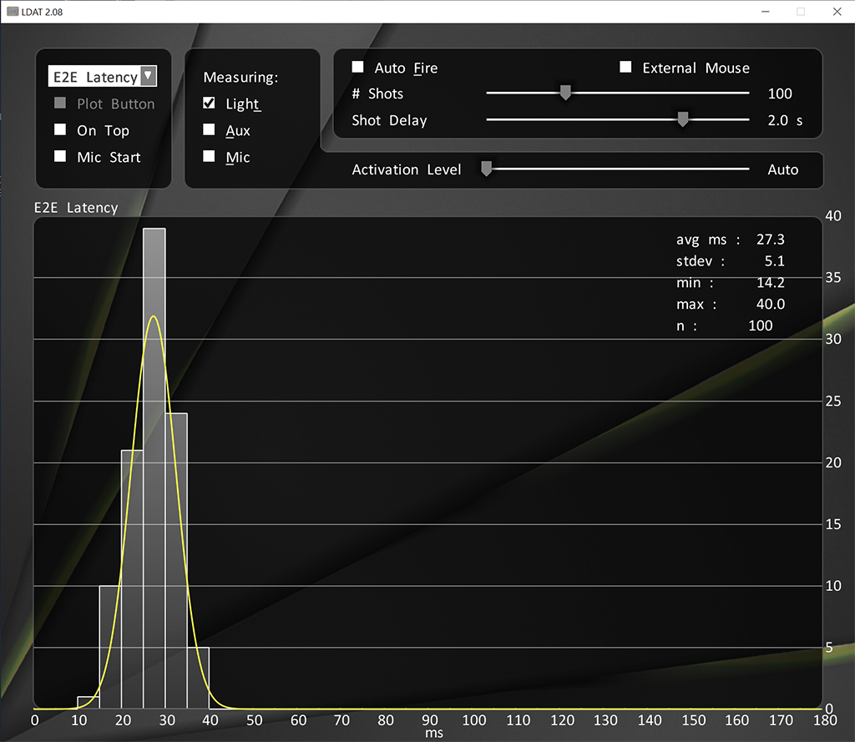Screen dimensions: 855x742
Task: Click the # Shots value 100
Action: [780, 93]
